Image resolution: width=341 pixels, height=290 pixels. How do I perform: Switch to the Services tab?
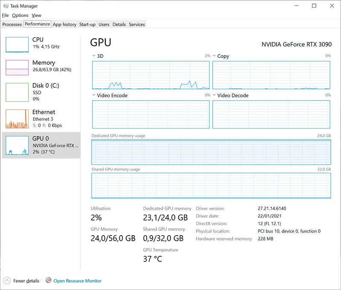point(137,24)
